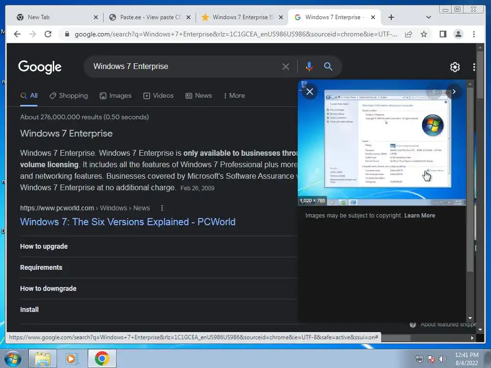Click the page vertical scrollbar thumb
Screen dimensions: 491x368
click(479, 74)
